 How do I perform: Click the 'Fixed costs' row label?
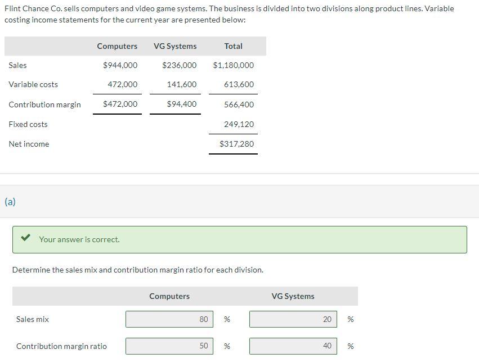point(28,124)
